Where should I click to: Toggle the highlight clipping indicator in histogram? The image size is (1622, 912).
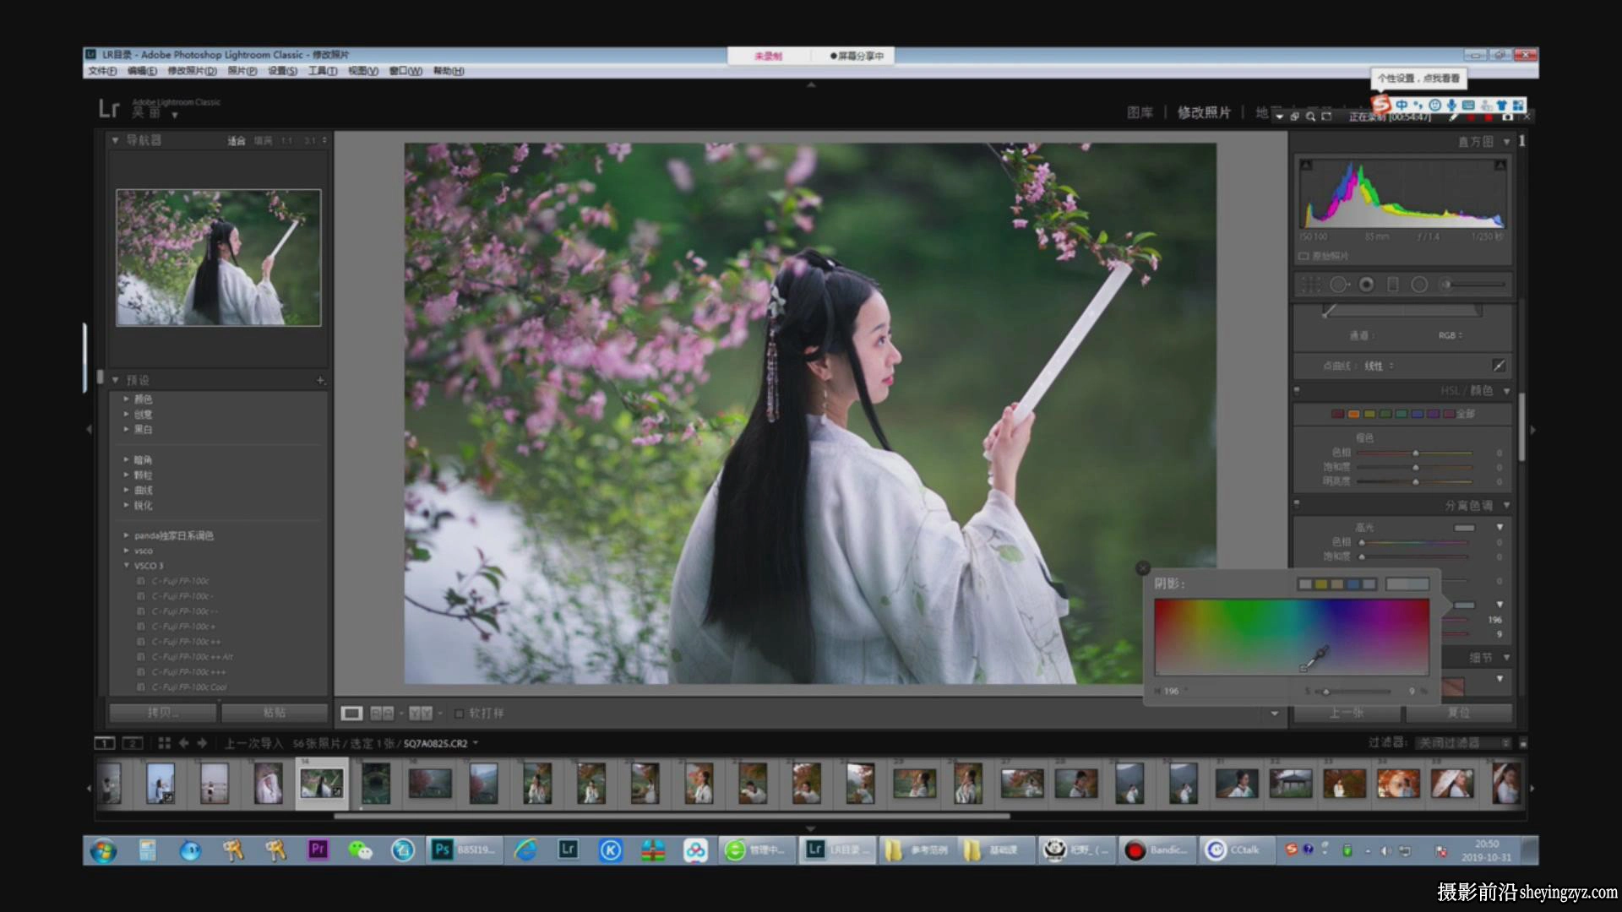coord(1500,165)
